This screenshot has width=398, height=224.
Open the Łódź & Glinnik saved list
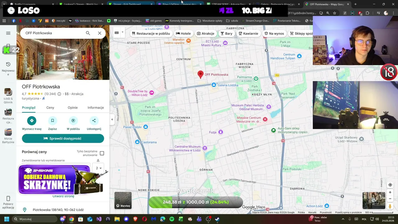coord(8,96)
